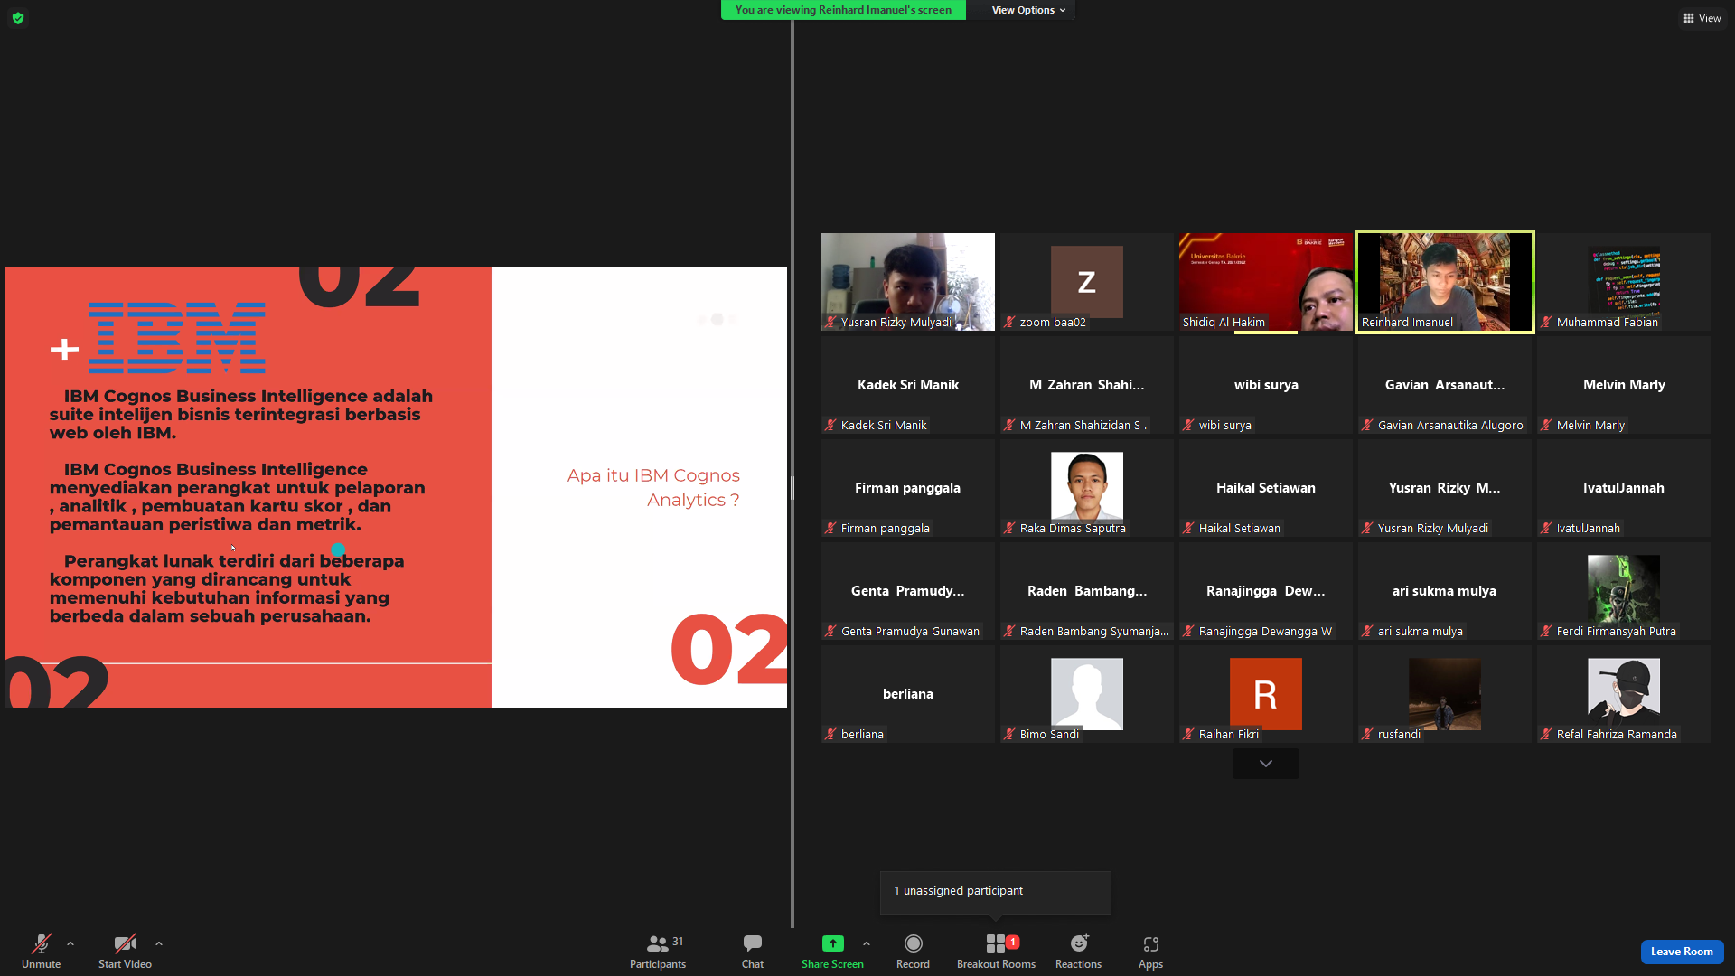This screenshot has height=976, width=1735.
Task: Select IvatulJannah's tile
Action: (1623, 488)
